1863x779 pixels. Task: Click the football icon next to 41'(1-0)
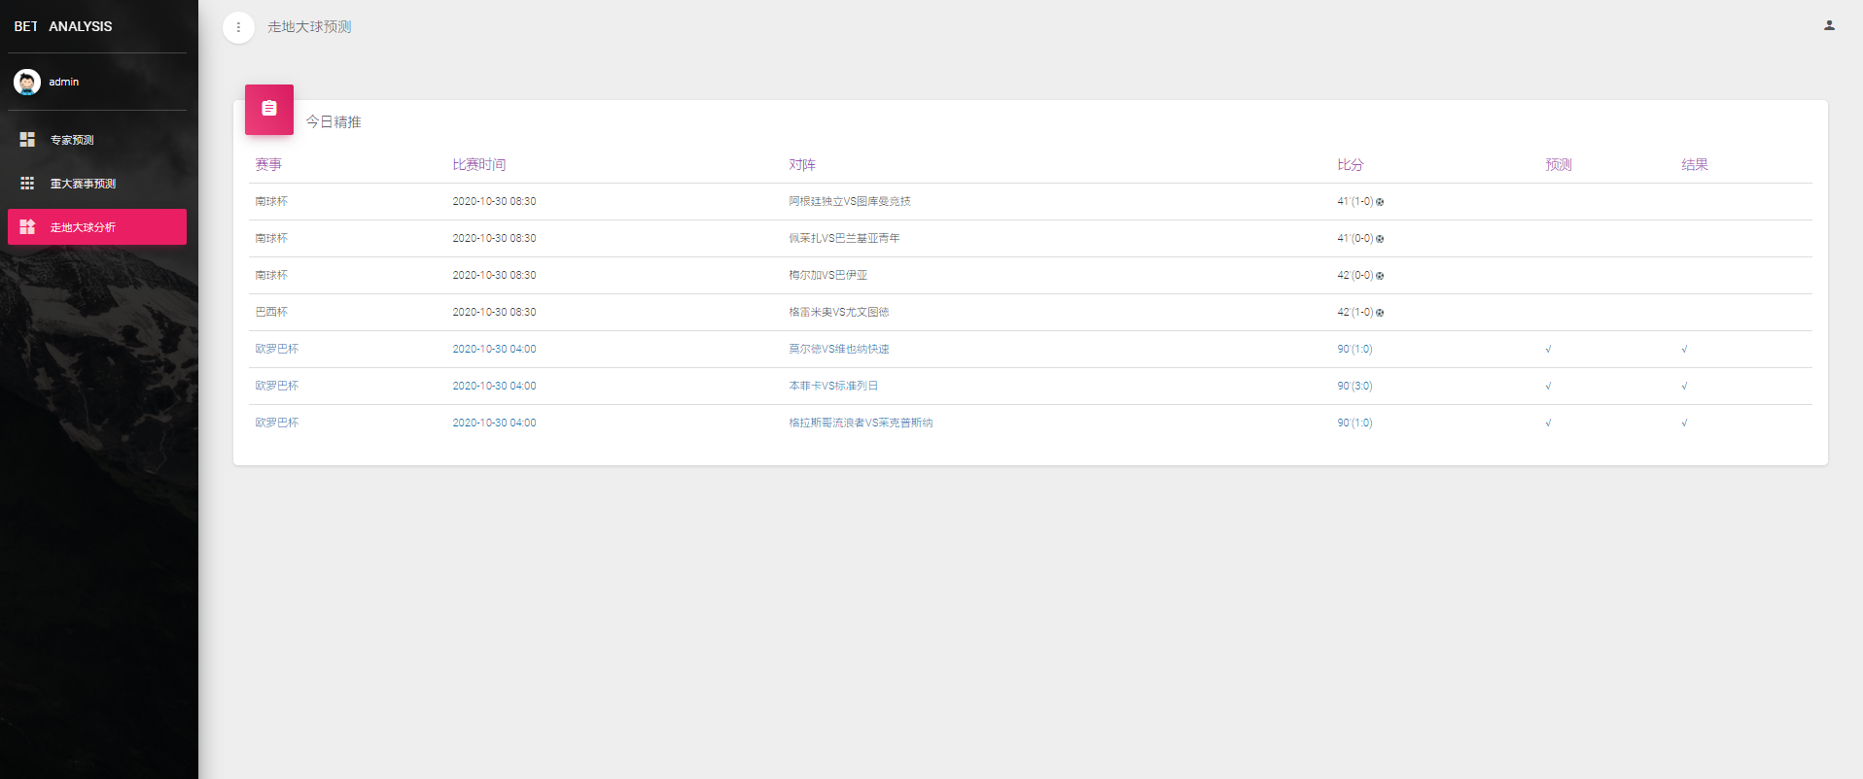coord(1380,202)
